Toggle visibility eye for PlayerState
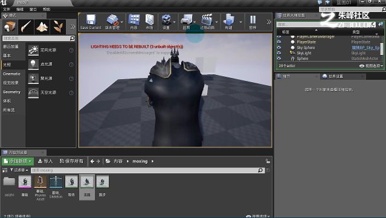Image resolution: width=386 pixels, height=218 pixels. coord(279,42)
